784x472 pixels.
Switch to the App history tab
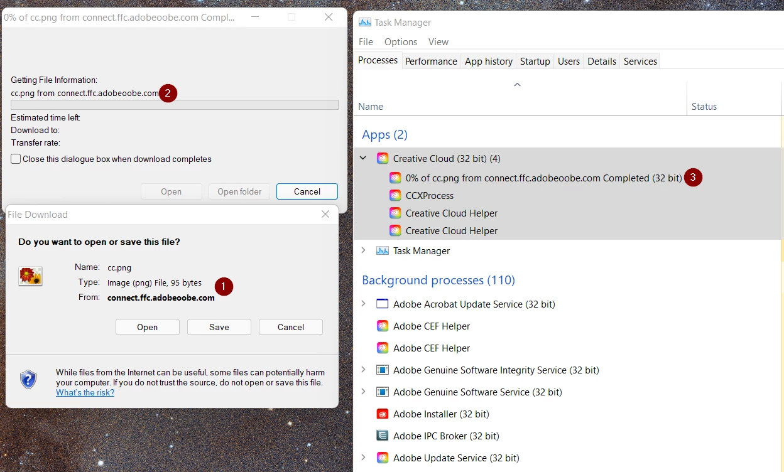(489, 61)
